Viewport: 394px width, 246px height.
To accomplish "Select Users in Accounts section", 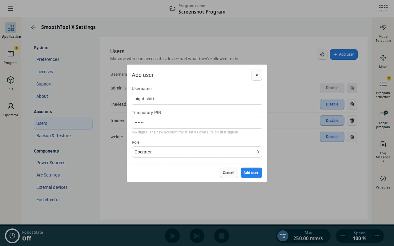I will (63, 123).
